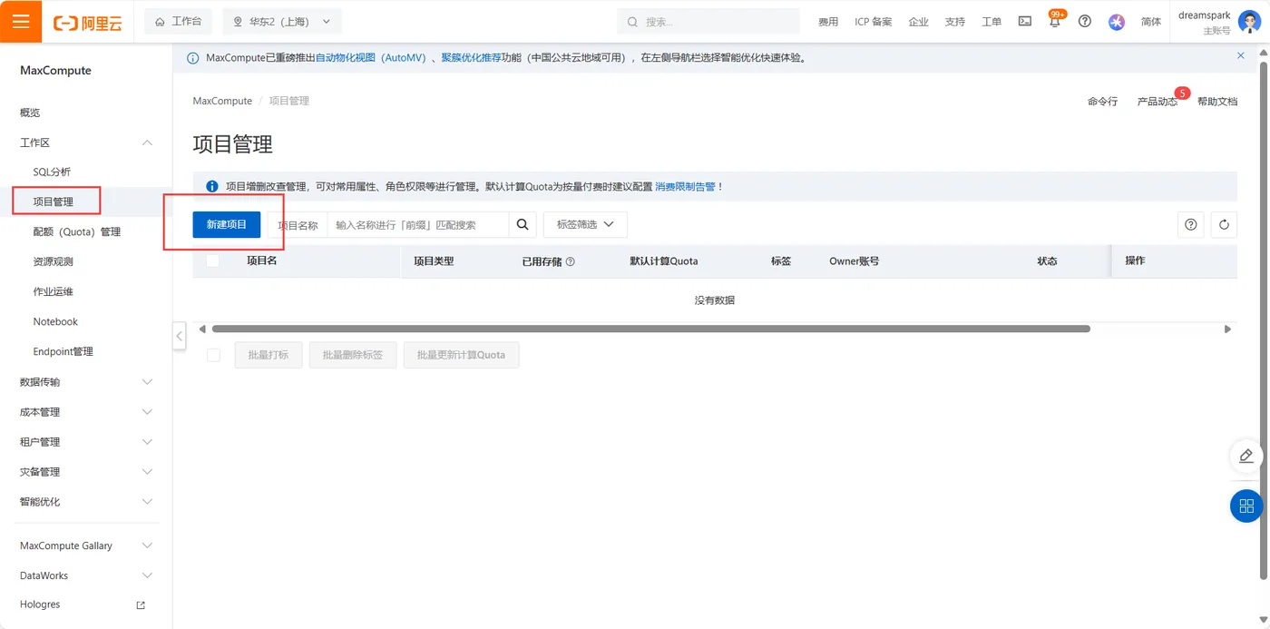This screenshot has width=1270, height=629.
Task: Click MaxCompute breadcrumb
Action: (222, 101)
